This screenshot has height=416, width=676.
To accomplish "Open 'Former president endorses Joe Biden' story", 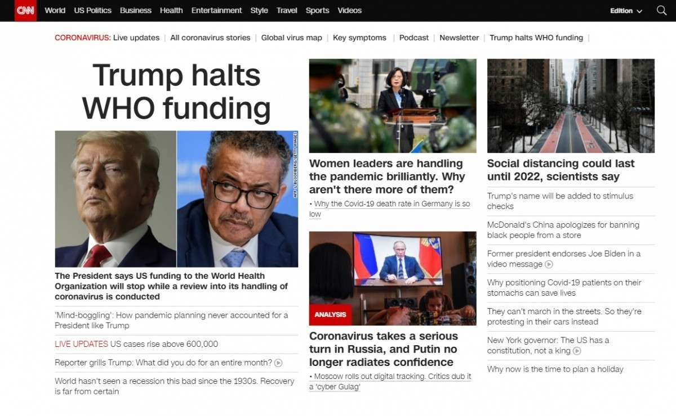I will tap(564, 259).
